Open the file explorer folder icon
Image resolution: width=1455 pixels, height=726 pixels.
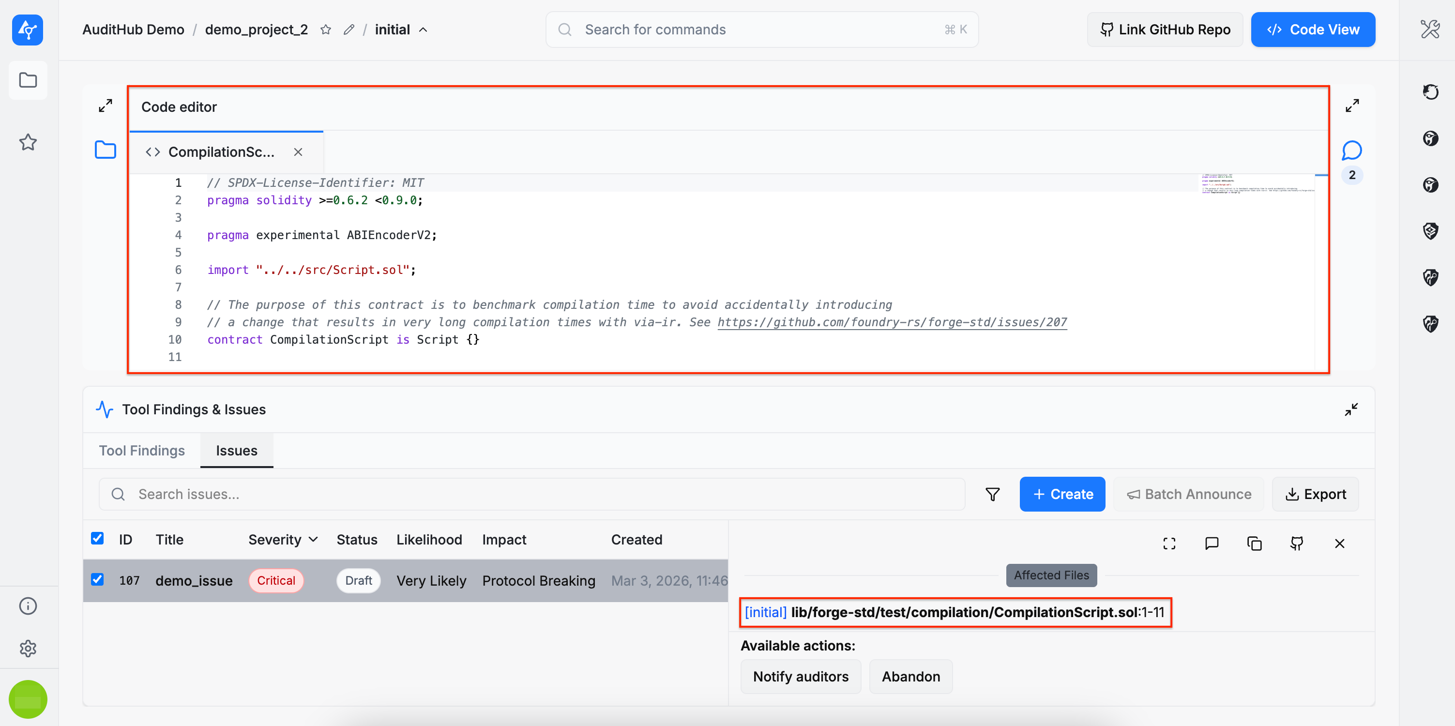click(x=105, y=151)
